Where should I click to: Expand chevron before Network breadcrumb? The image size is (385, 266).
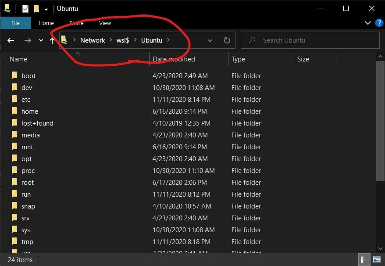click(75, 40)
